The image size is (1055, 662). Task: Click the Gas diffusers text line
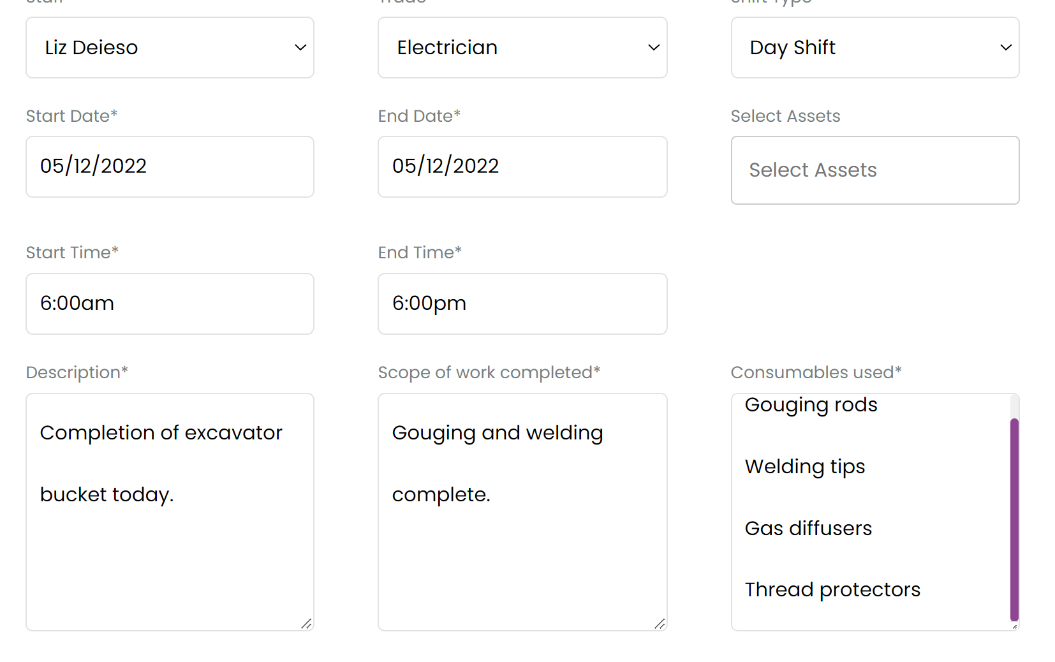tap(808, 528)
